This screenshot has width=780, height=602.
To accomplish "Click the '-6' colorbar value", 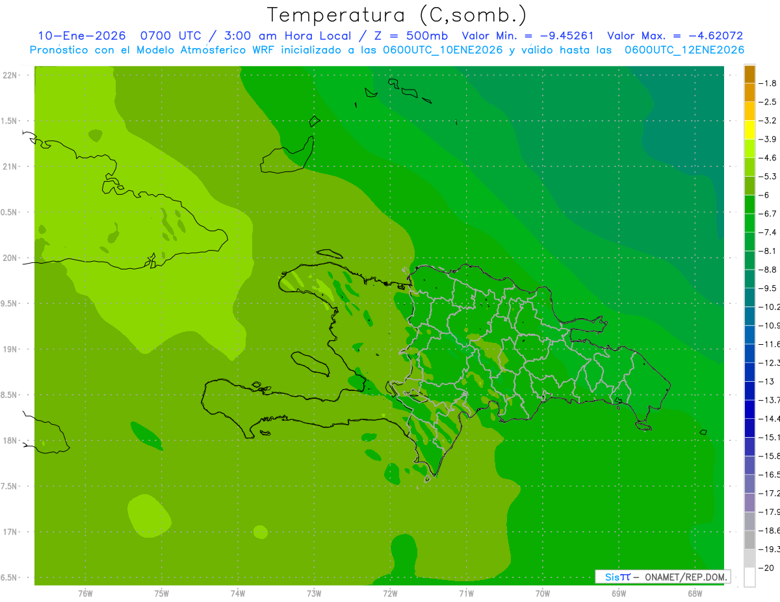I will 765,195.
